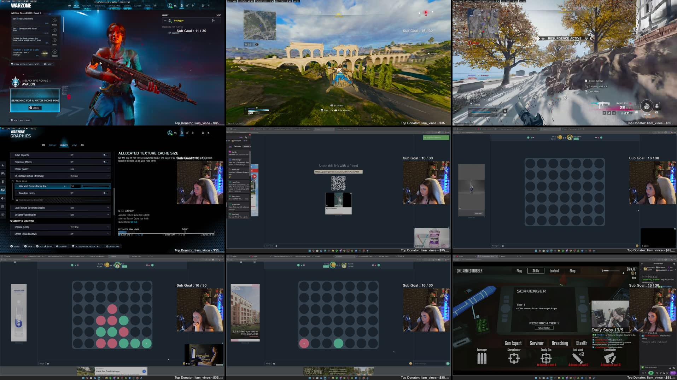Select the Sharpshooter crosshair icon
Screen dimensions: 677x380
514,358
